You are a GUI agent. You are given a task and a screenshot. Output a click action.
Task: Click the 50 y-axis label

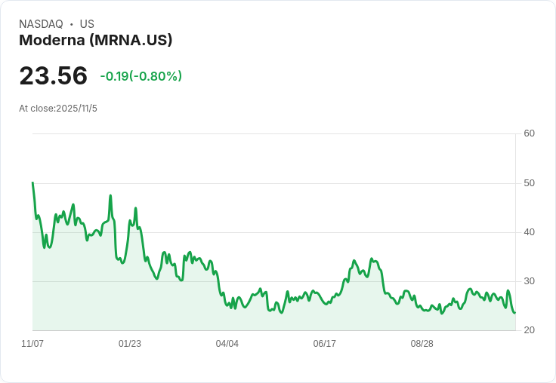pos(529,183)
